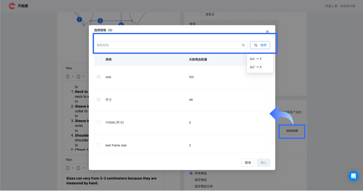Click the numbered list icon in upper editor toolbar
Viewport: 363px width, 191px height.
[78, 76]
